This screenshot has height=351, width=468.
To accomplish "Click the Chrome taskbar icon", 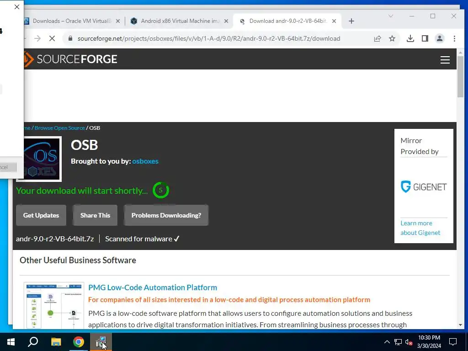I will click(x=79, y=342).
